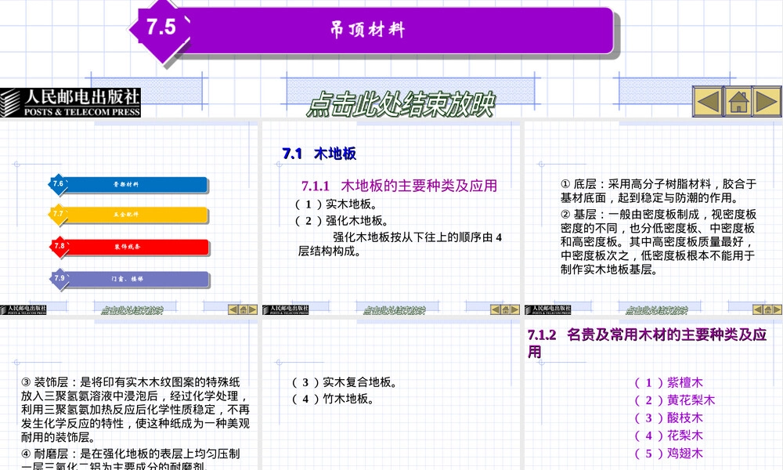Viewport: 783px width, 470px height.
Task: Click the (1)实木地板 line
Action: [x=336, y=204]
